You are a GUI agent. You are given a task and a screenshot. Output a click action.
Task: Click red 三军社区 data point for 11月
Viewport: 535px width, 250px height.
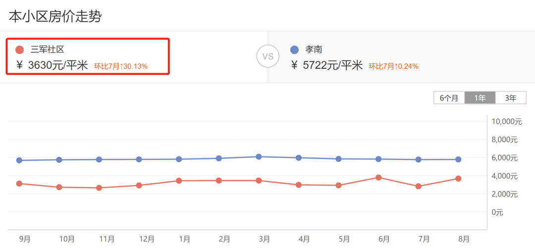coord(99,188)
